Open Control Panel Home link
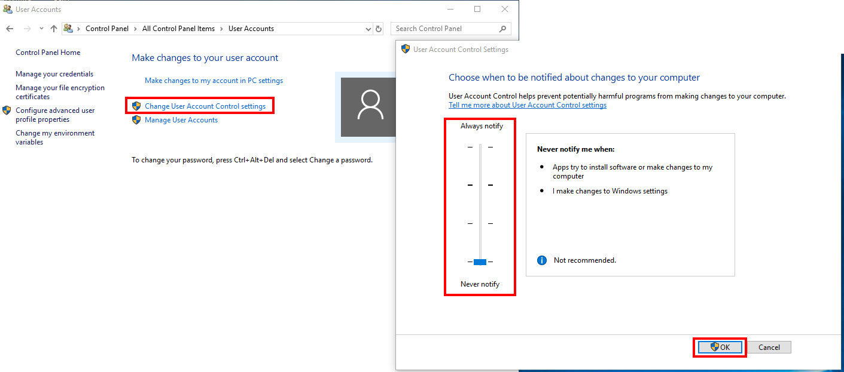Viewport: 844px width, 372px height. [48, 53]
